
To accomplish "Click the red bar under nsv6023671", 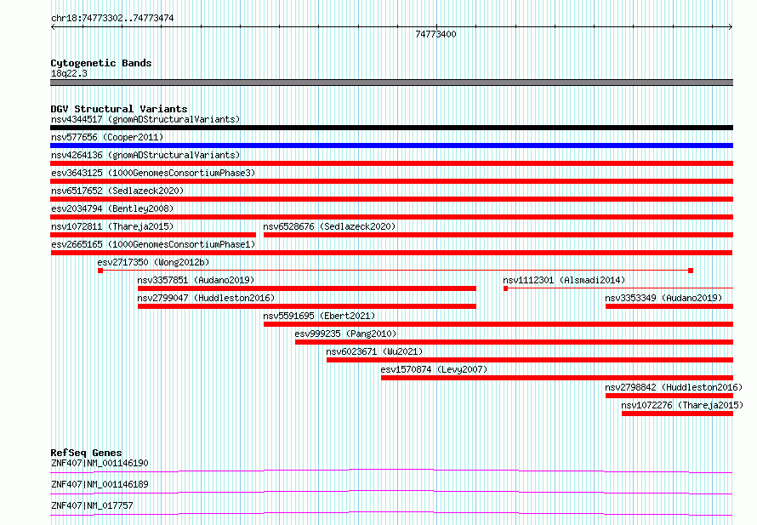I will click(530, 360).
